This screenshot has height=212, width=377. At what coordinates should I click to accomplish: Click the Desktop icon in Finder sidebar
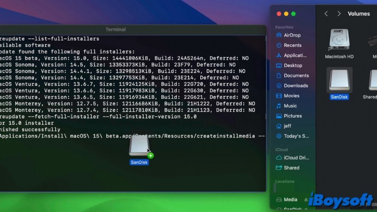(x=279, y=65)
